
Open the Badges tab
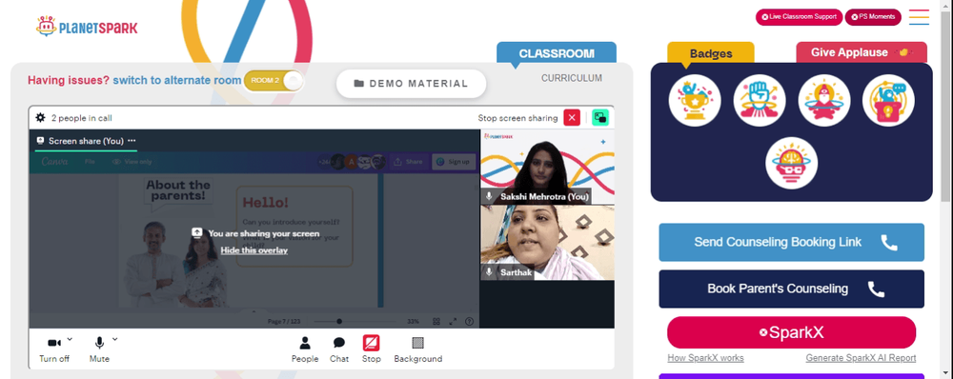[x=711, y=53]
